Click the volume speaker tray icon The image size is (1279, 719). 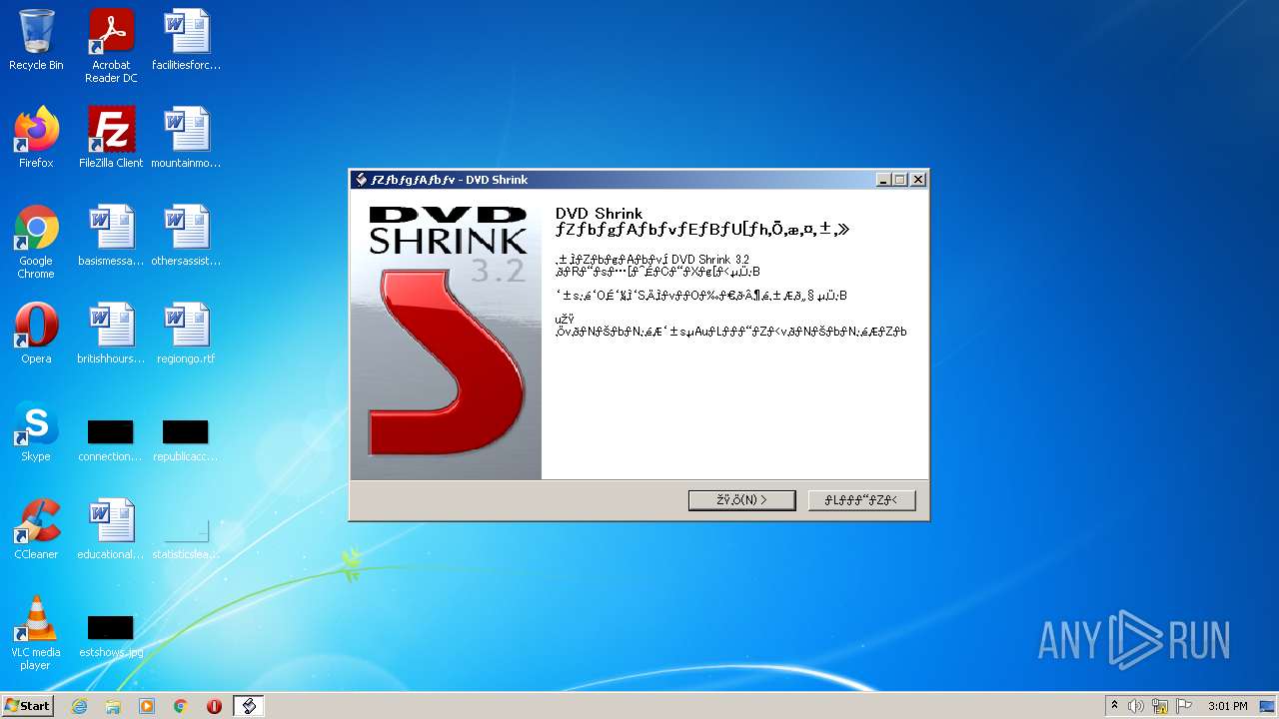coord(1136,706)
